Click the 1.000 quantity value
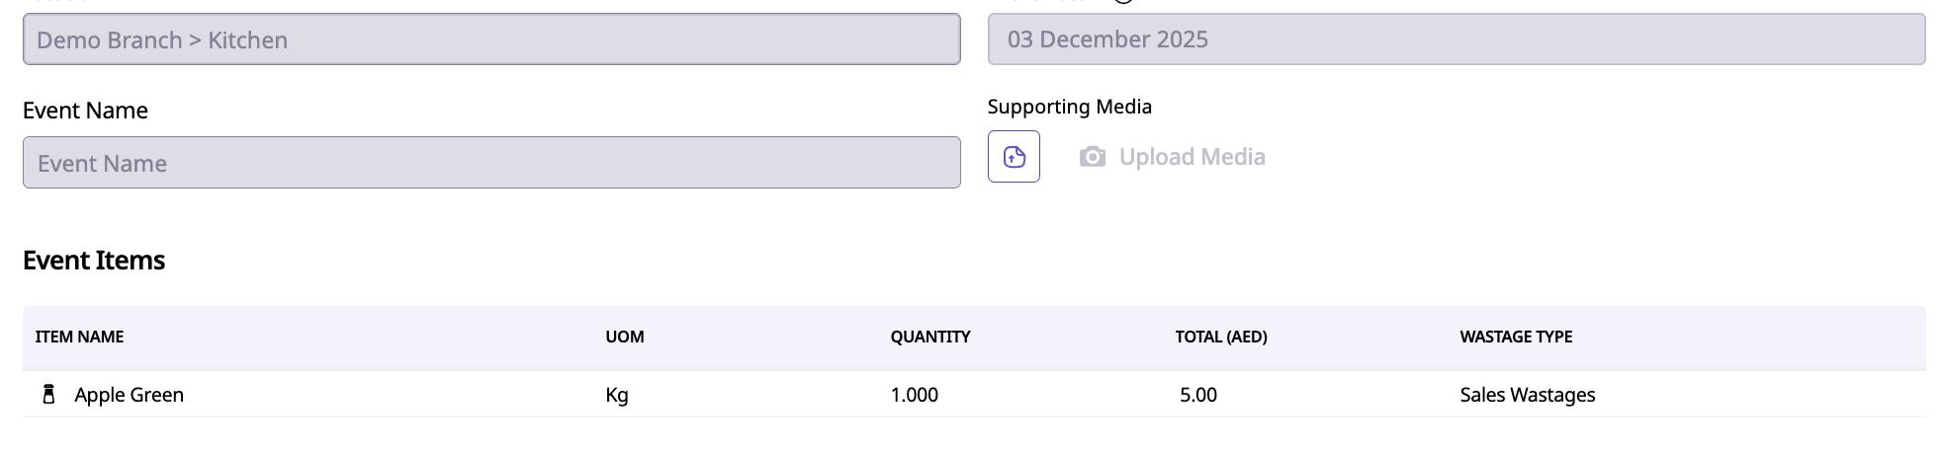Screen dimensions: 1944x452 pos(914,395)
